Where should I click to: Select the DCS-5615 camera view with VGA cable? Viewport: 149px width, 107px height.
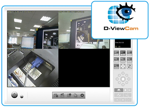[33, 68]
